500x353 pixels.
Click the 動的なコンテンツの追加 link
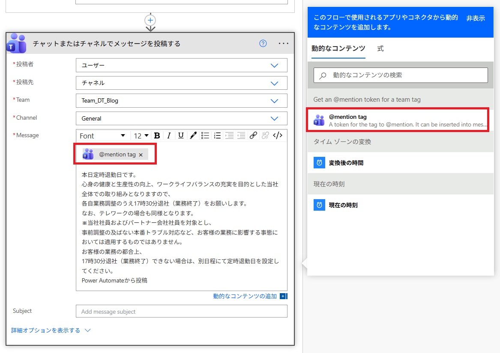point(245,296)
